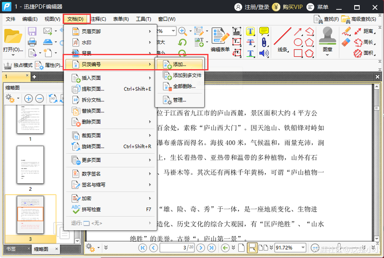
Task: Select the 周长 perimeter tool
Action: click(x=364, y=42)
